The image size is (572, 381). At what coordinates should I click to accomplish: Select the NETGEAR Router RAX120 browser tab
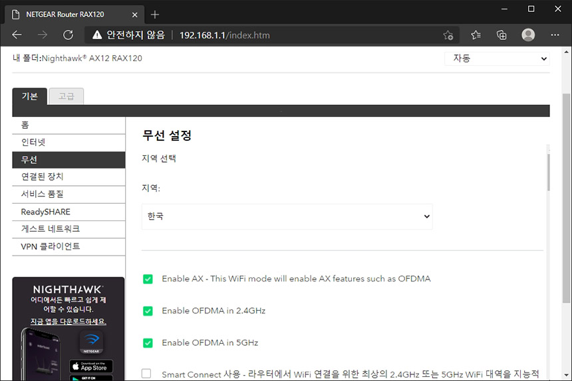(x=74, y=15)
